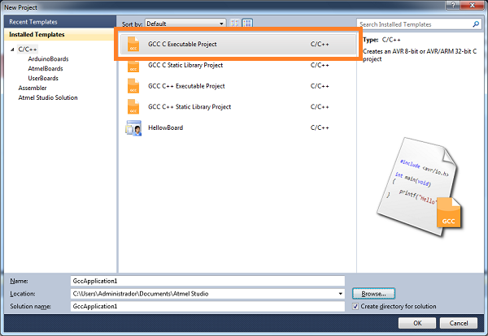Click GCC C++ Executable Project icon
Viewport: 488px width, 336px height.
(133, 86)
